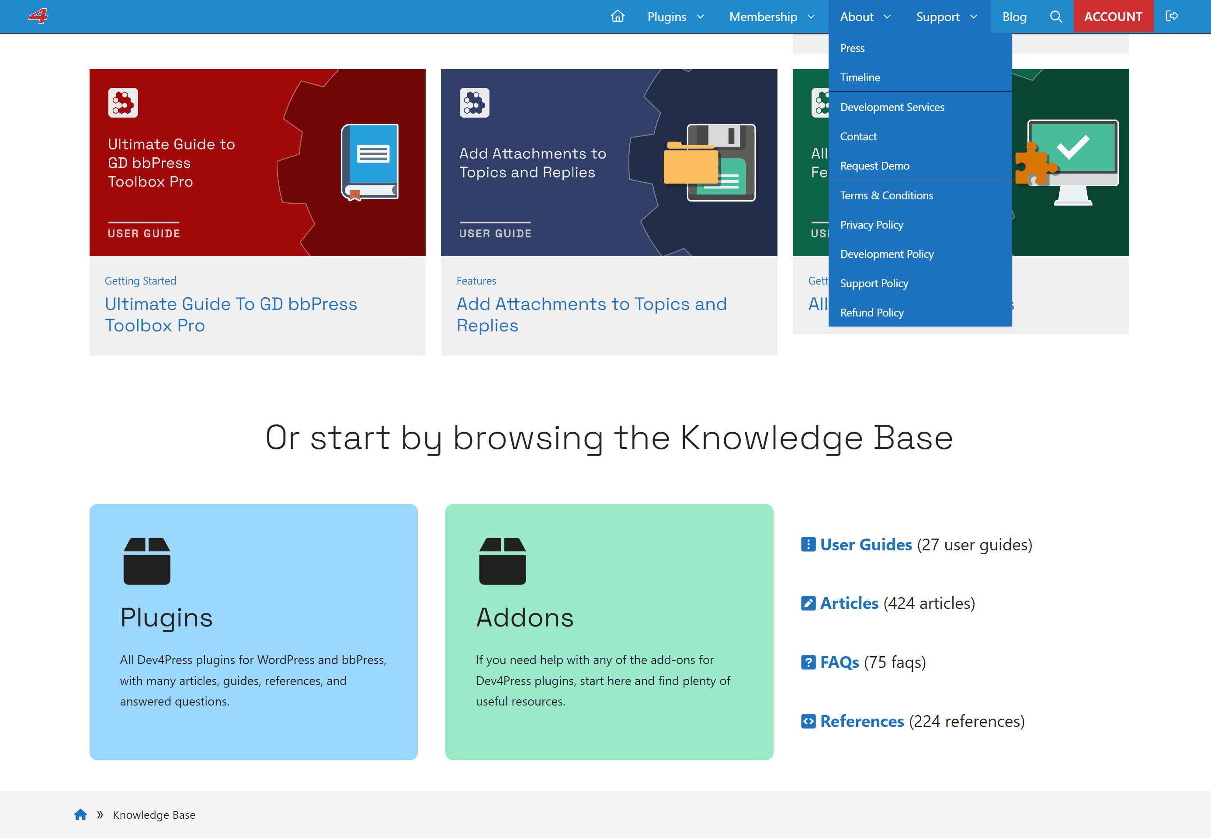Click the Knowledge Base breadcrumb text

pos(154,814)
